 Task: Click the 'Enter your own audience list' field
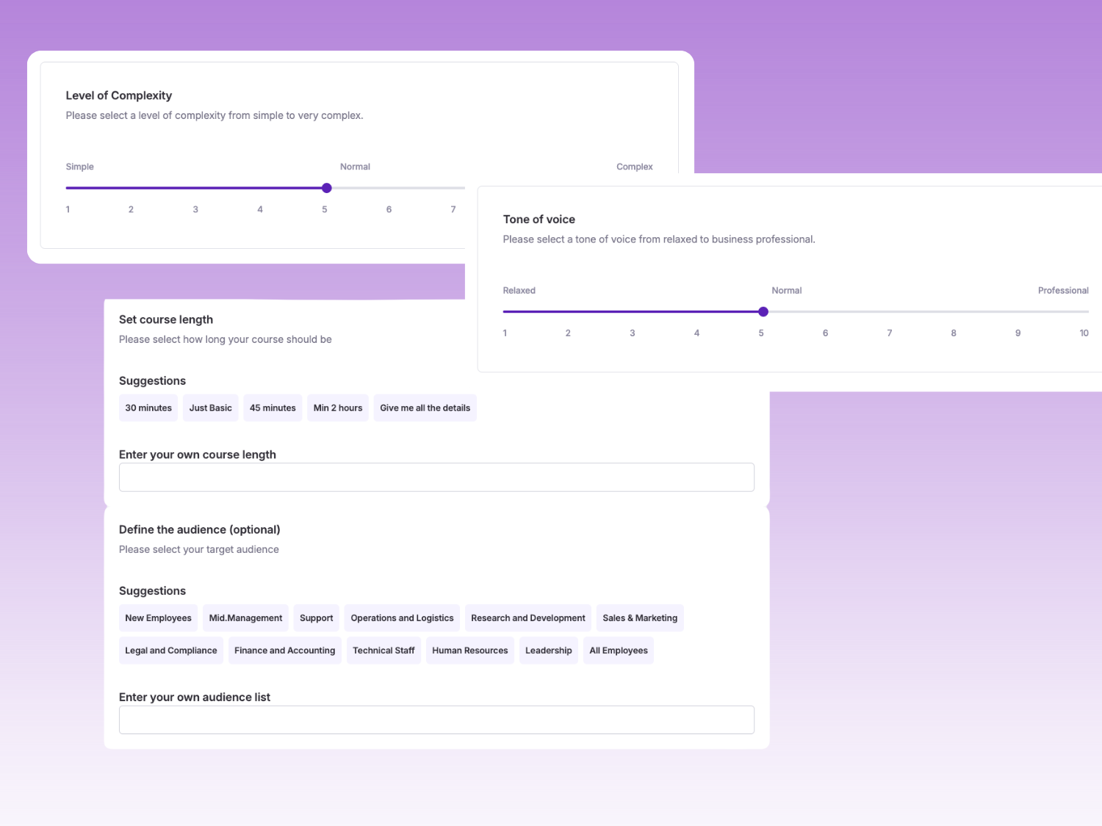pos(436,720)
